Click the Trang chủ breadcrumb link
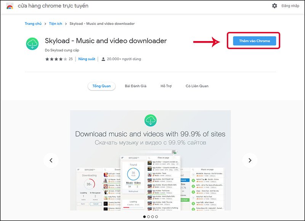 [33, 23]
